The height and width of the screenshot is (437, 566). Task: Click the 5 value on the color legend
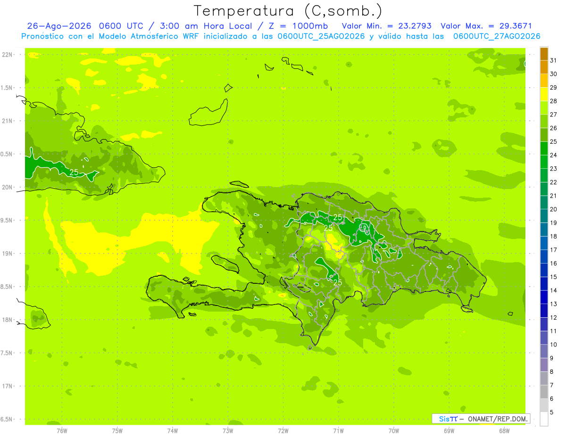pos(551,412)
